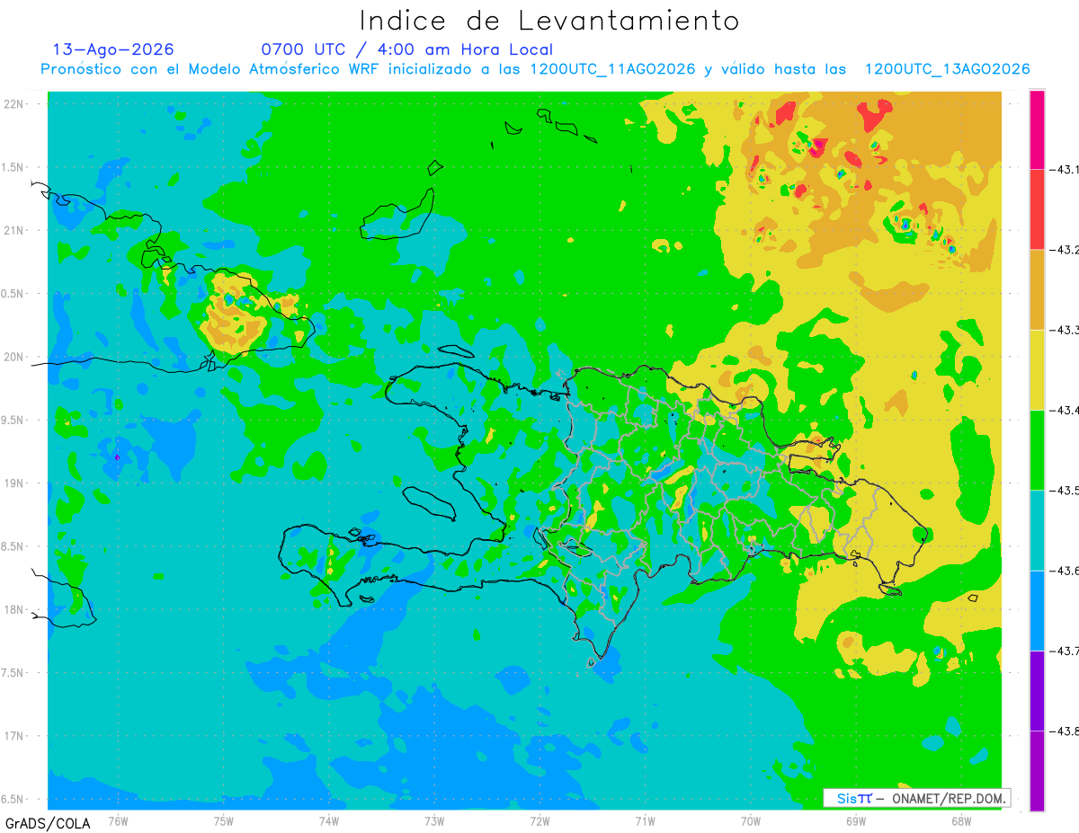
Task: Click the longitude label '76W'
Action: [x=118, y=821]
